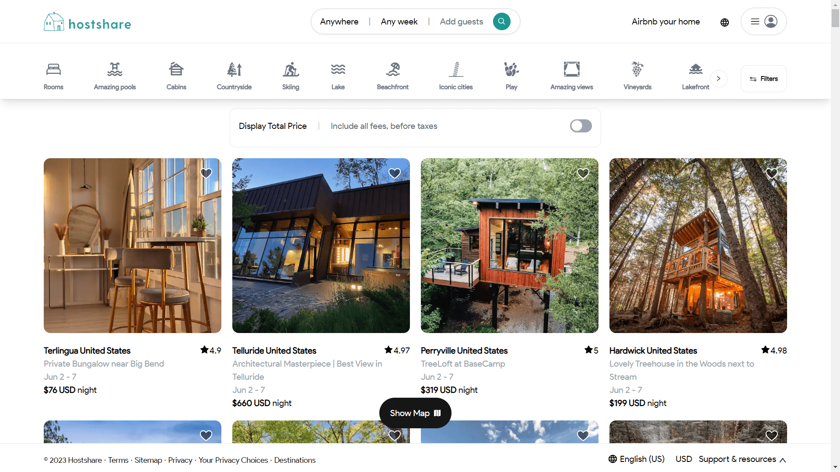Select the Skiing category icon
The height and width of the screenshot is (472, 840).
pyautogui.click(x=290, y=69)
